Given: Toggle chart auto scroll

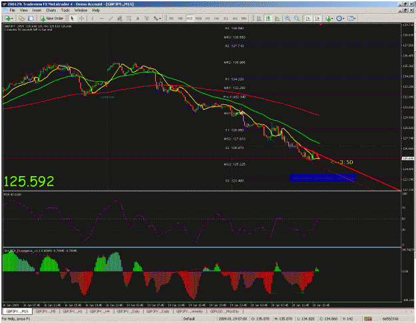Looking at the screenshot, I should pyautogui.click(x=308, y=19).
